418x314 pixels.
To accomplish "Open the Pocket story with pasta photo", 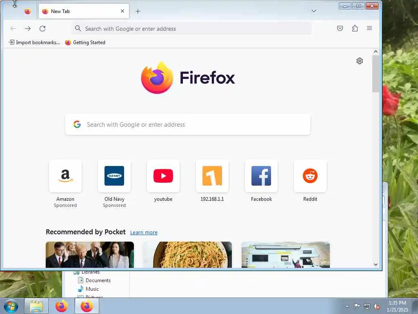I will (x=187, y=255).
